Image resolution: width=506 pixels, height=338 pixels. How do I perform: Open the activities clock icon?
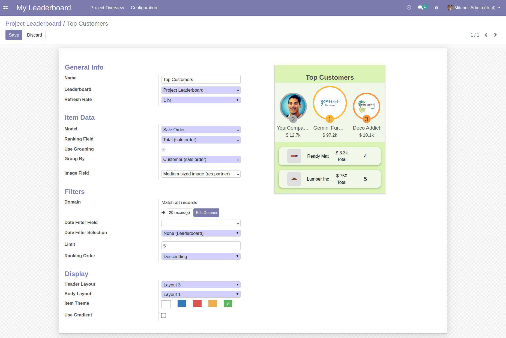(x=409, y=8)
